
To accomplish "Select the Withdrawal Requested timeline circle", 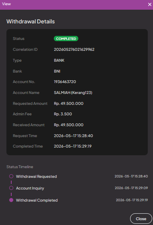I will [x=11, y=176].
